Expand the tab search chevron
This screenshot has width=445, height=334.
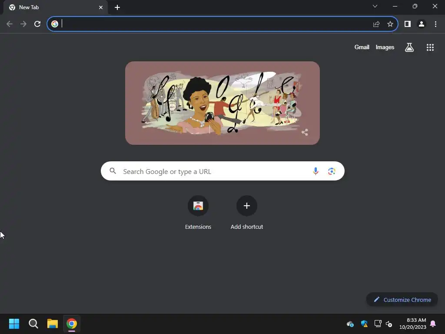[375, 6]
